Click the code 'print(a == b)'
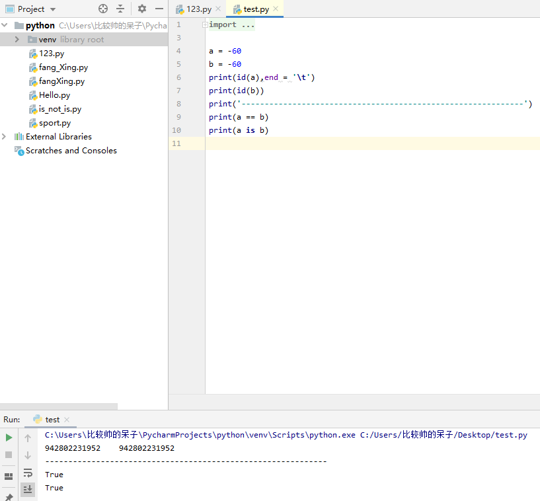The image size is (540, 501). (x=239, y=117)
